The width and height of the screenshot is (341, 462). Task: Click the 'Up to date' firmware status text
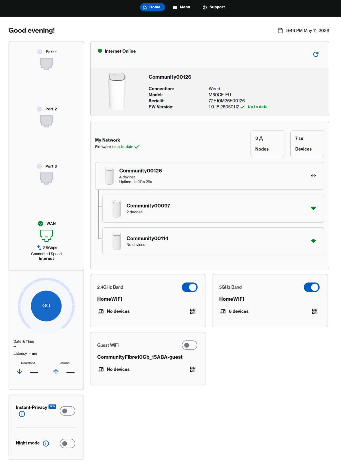click(x=258, y=107)
